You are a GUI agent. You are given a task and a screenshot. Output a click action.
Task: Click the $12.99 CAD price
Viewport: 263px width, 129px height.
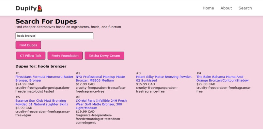click(85, 84)
